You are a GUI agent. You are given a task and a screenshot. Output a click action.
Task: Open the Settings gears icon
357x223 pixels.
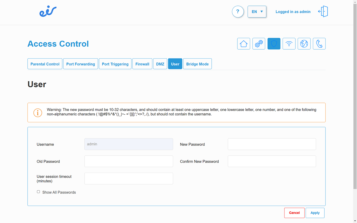[259, 44]
